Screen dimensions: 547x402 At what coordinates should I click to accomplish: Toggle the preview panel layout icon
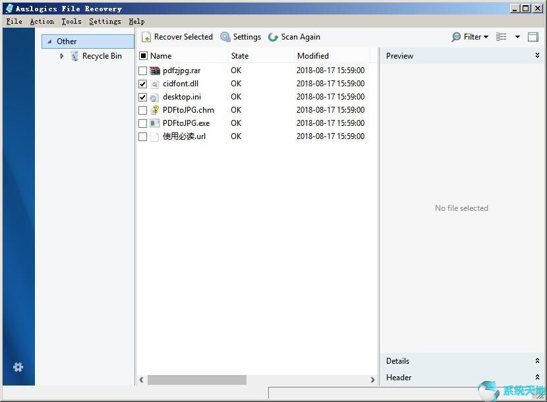(x=533, y=37)
